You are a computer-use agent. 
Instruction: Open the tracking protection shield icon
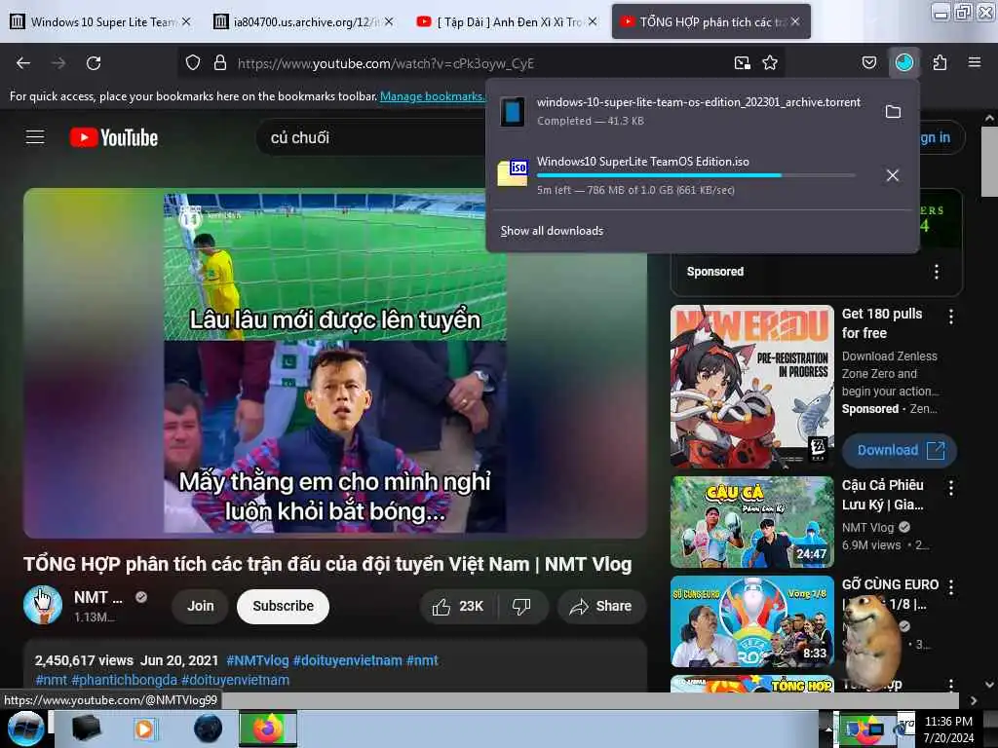(193, 63)
